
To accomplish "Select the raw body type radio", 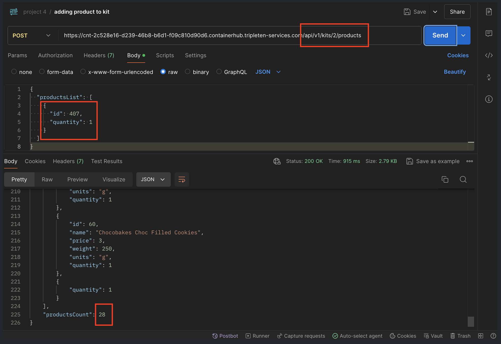I will tap(163, 72).
